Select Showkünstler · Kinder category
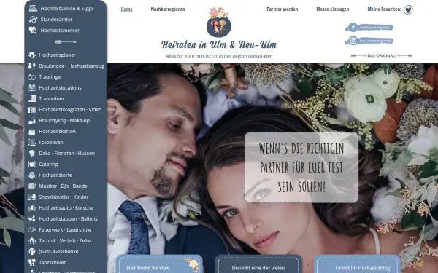Screen dimensions: 438x273 click(64, 197)
